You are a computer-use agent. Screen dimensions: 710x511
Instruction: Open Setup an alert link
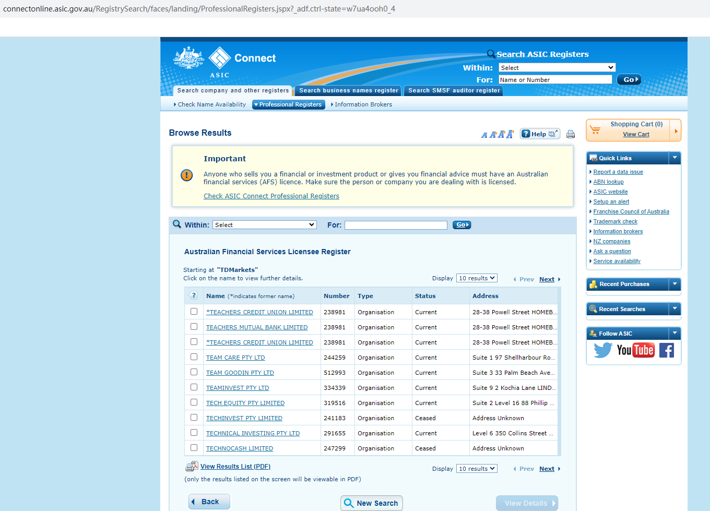tap(611, 201)
